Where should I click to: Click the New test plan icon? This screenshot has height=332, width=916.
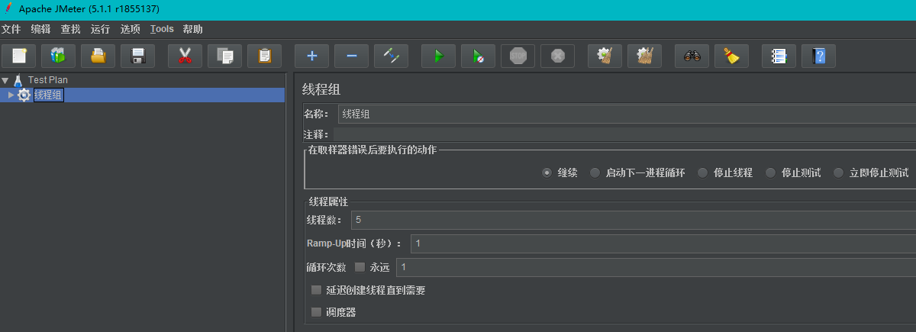(19, 56)
